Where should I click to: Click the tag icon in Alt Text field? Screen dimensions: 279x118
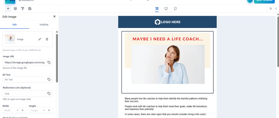(x=49, y=79)
